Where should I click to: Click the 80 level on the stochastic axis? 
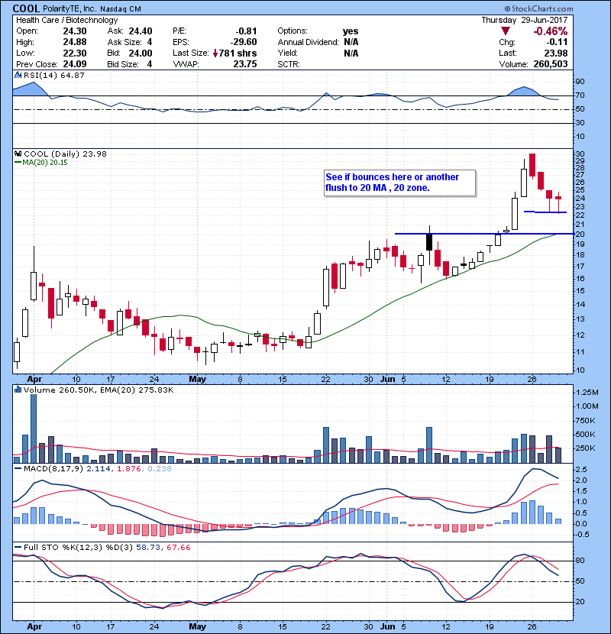[580, 561]
